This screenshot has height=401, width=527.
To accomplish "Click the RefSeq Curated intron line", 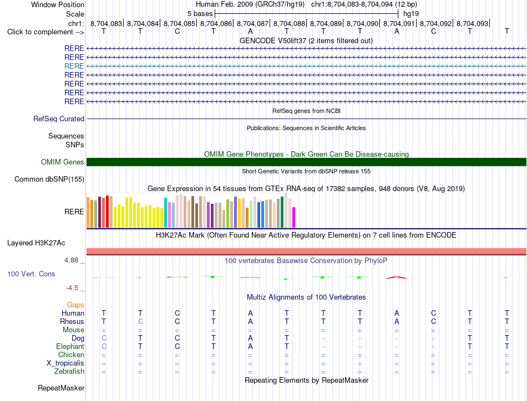I will 306,119.
